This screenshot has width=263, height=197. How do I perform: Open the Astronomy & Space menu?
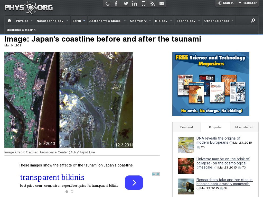click(x=105, y=21)
